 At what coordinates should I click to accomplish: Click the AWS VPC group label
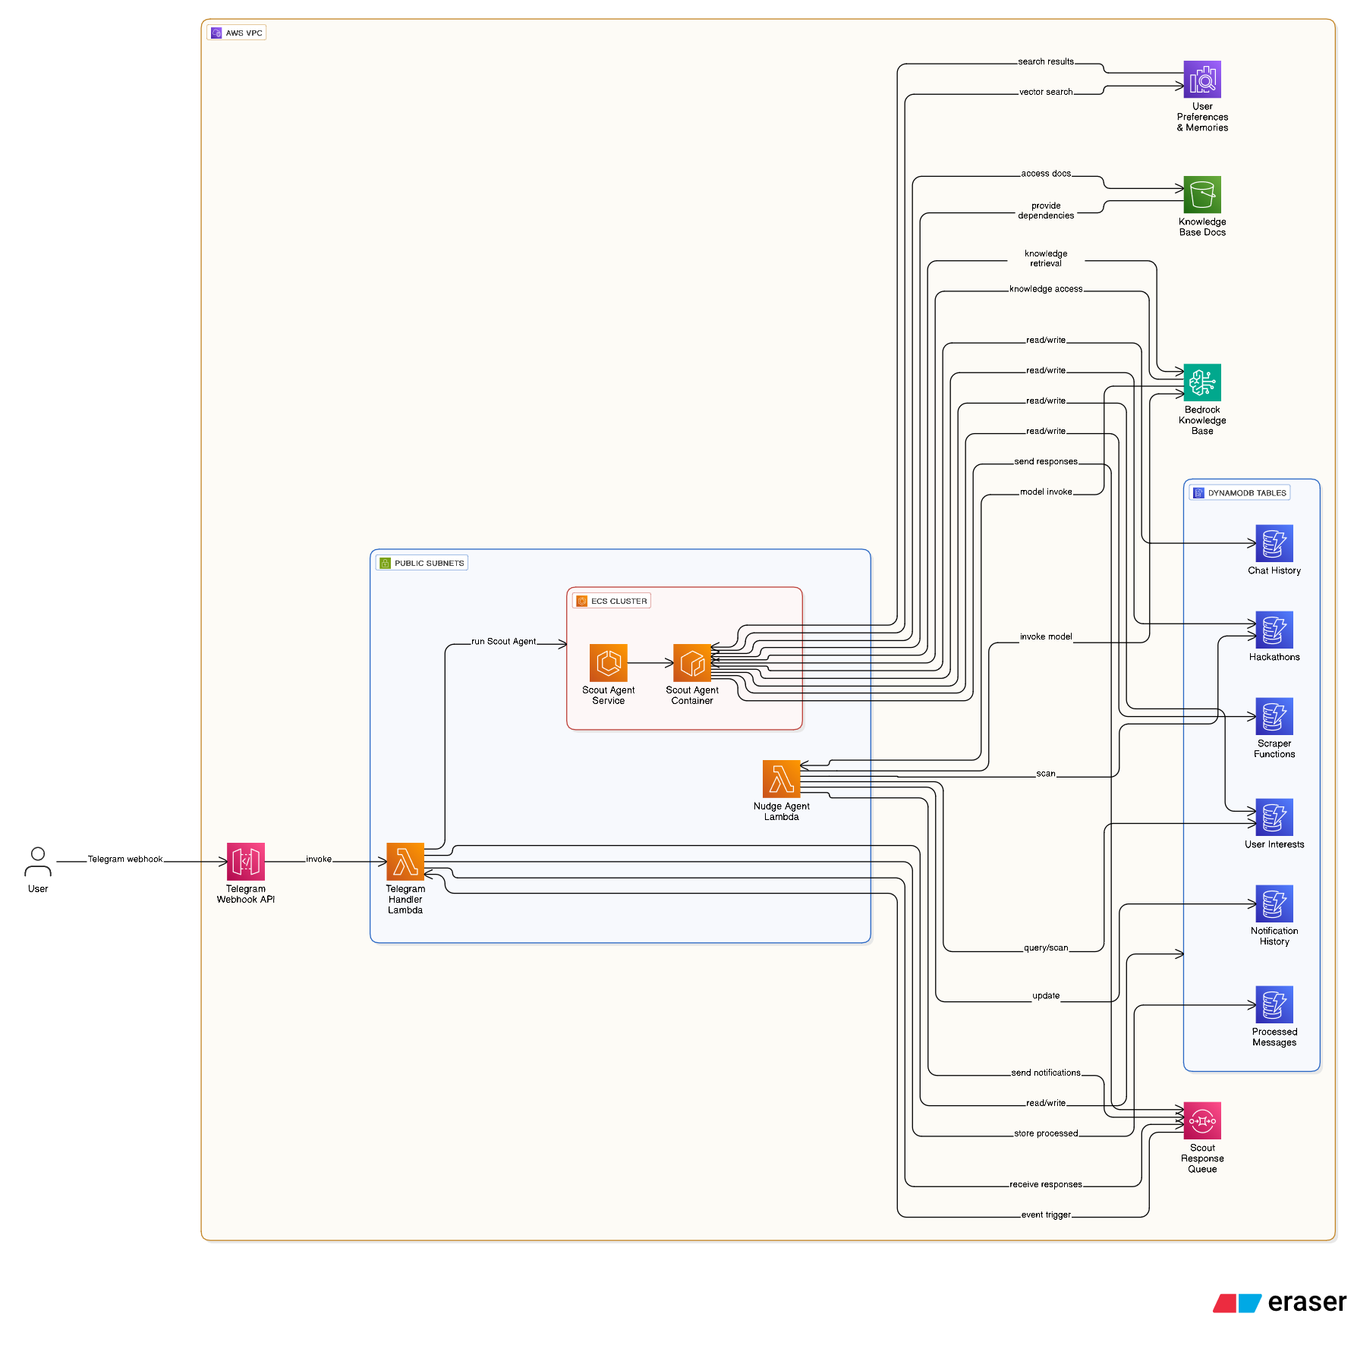pos(237,32)
